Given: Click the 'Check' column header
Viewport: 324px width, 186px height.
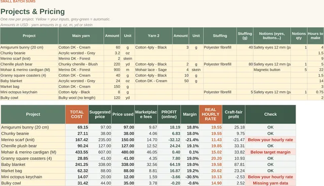Looking at the screenshot, I should click(x=270, y=114).
